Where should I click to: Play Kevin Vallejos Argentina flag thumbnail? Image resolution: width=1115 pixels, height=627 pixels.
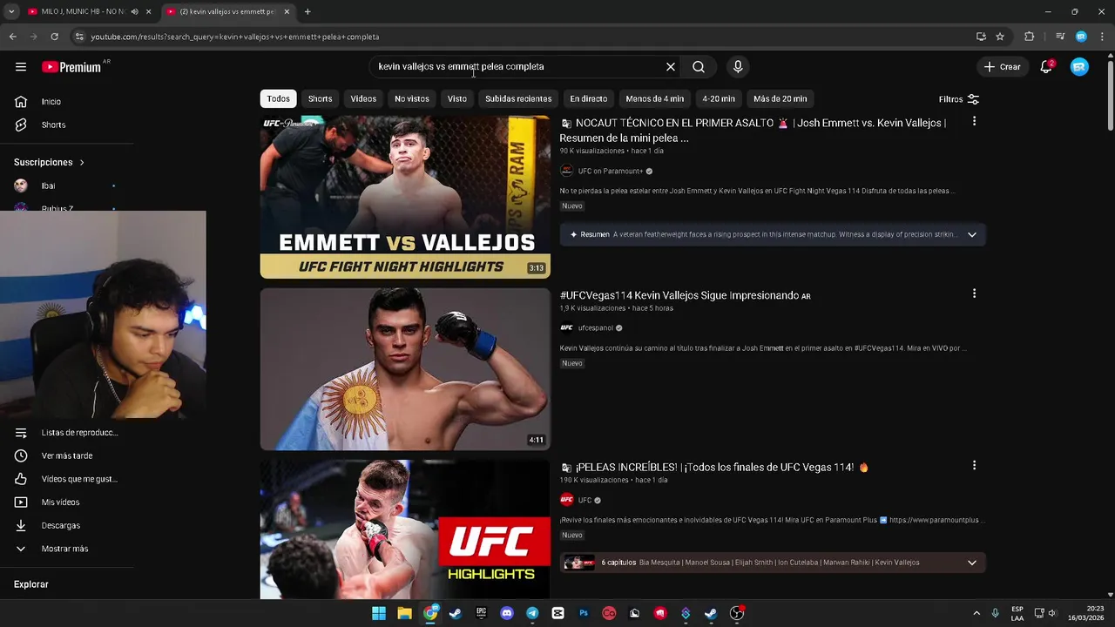405,369
